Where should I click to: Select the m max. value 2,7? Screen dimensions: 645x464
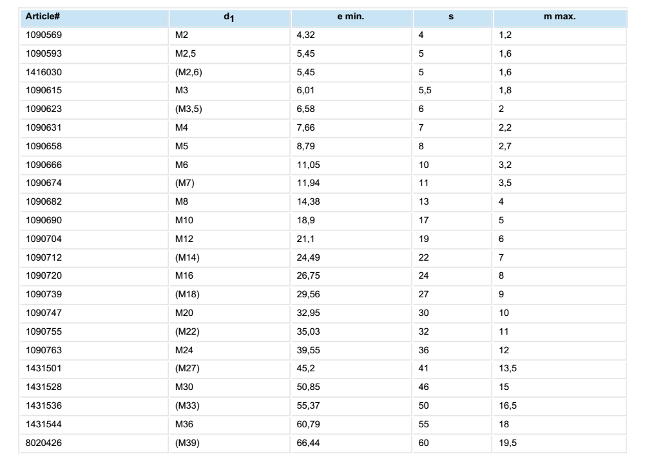click(x=505, y=146)
